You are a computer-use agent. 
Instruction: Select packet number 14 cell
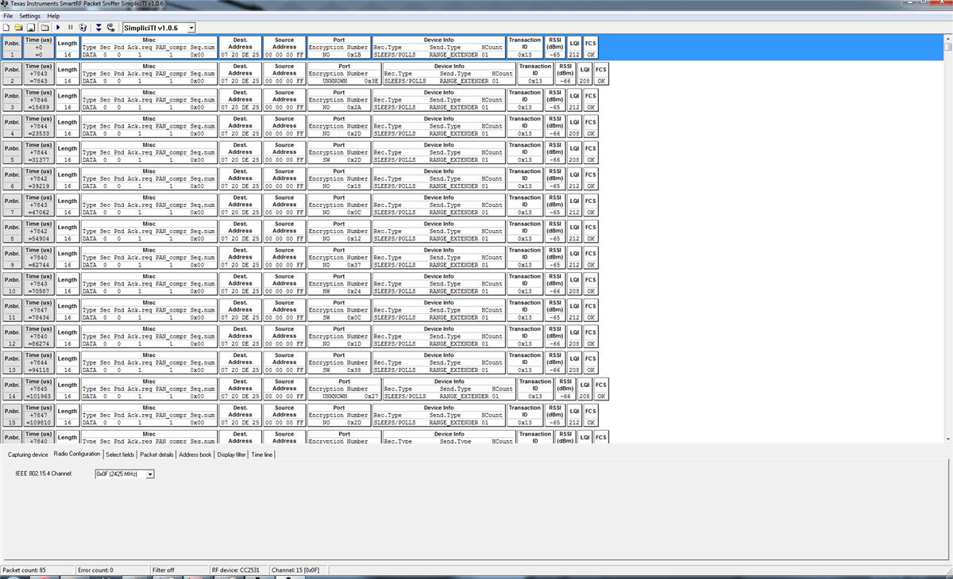point(12,389)
